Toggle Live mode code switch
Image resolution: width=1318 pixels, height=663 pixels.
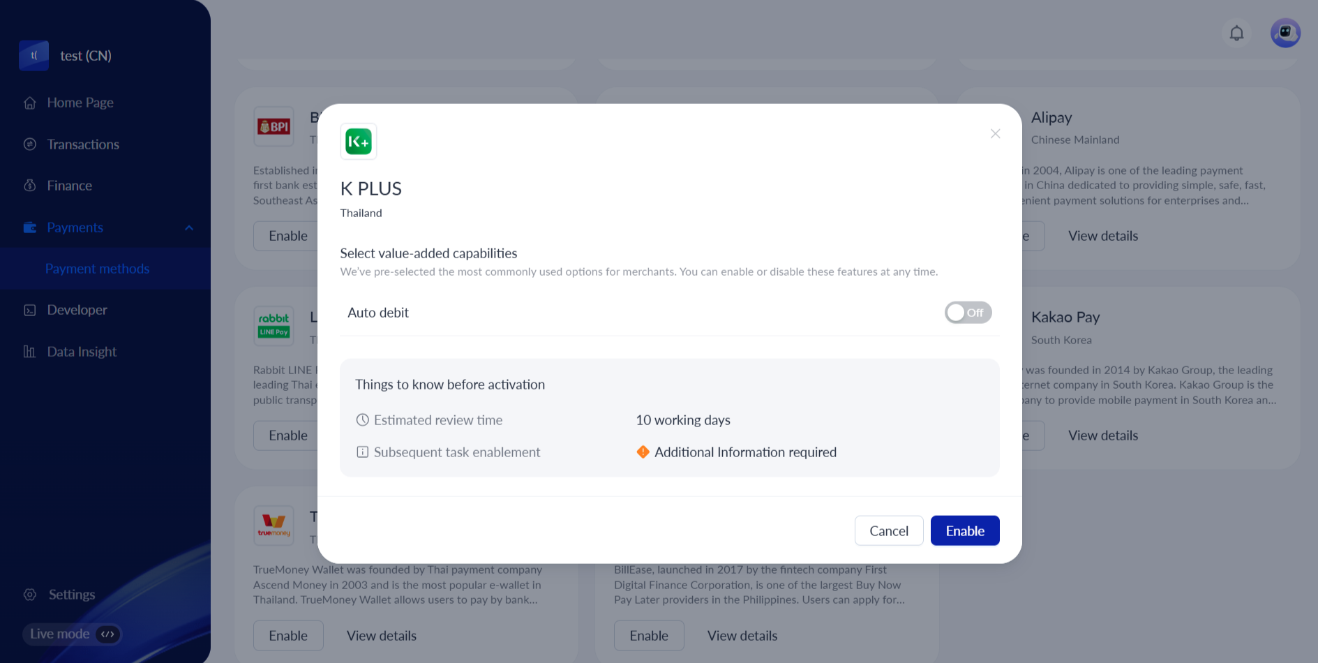click(107, 634)
